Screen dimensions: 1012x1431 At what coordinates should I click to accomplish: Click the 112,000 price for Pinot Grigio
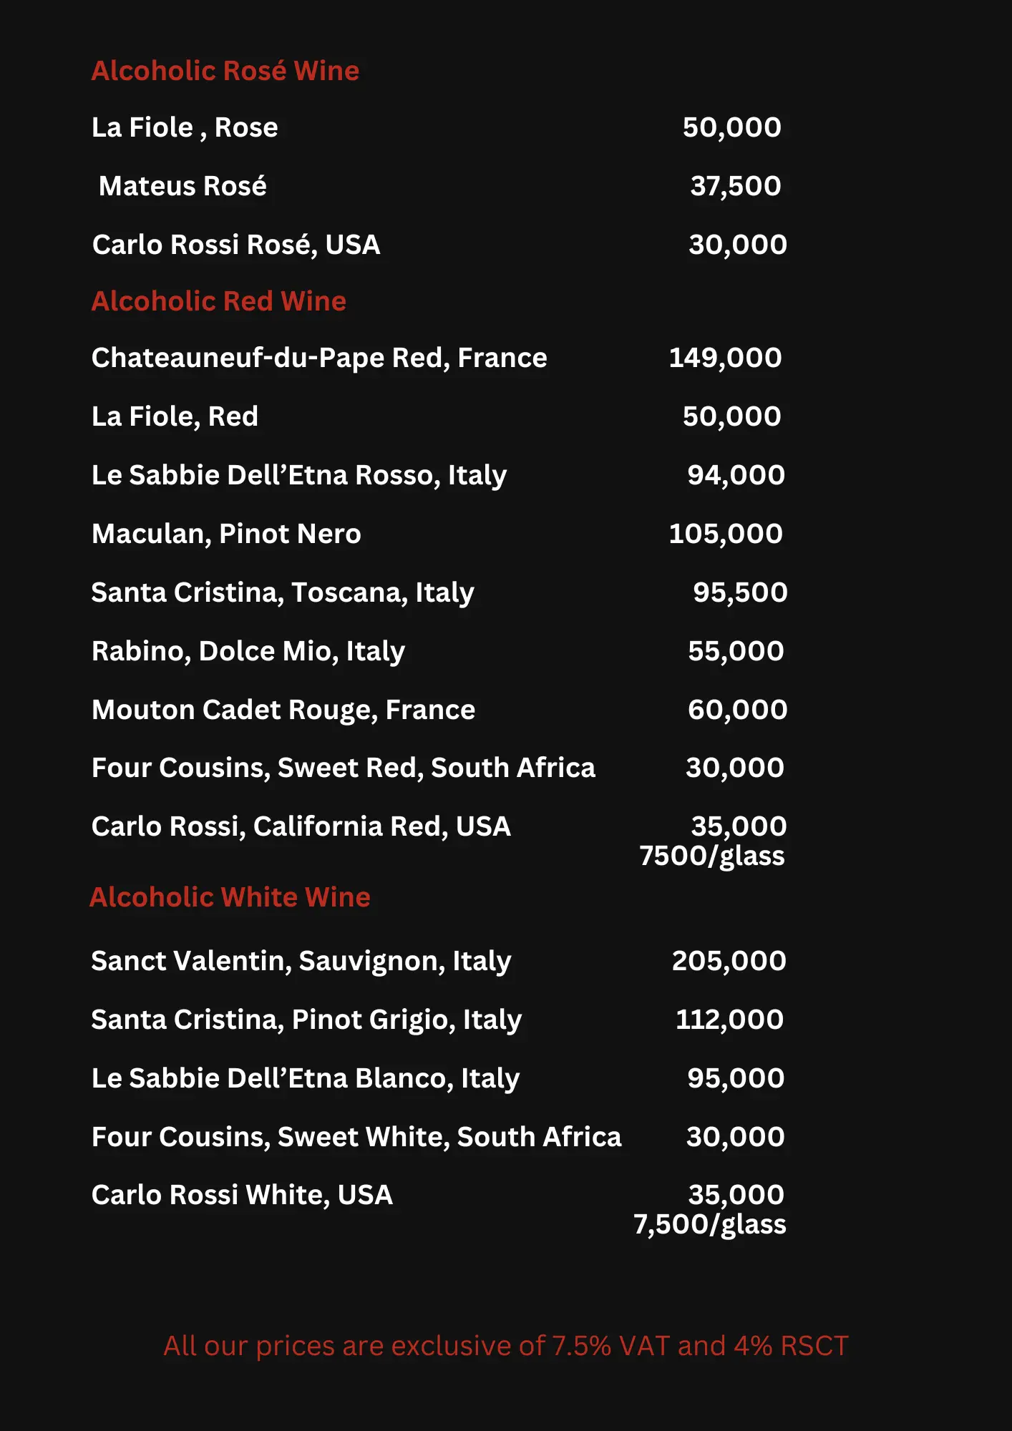[x=729, y=1020]
